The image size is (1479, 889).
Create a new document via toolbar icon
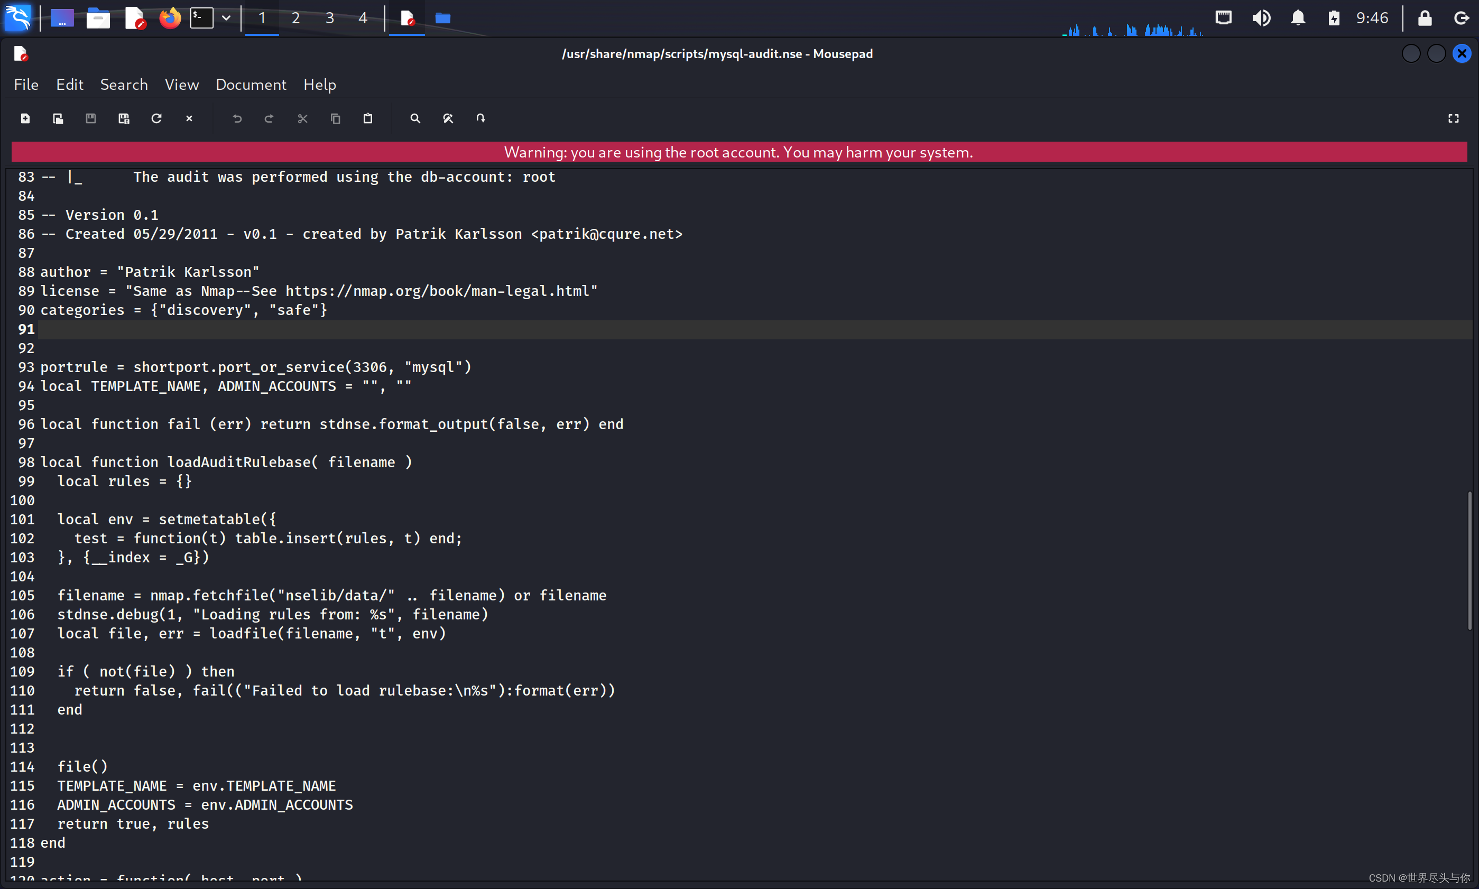[25, 118]
